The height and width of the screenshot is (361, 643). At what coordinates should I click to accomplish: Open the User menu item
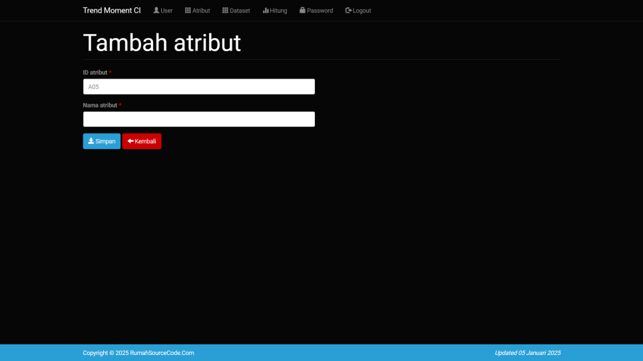pyautogui.click(x=163, y=10)
